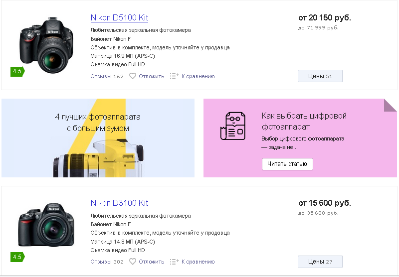Screen dimensions: 399x277
Task: Click the heart icon for Nikon D5100
Action: [133, 76]
